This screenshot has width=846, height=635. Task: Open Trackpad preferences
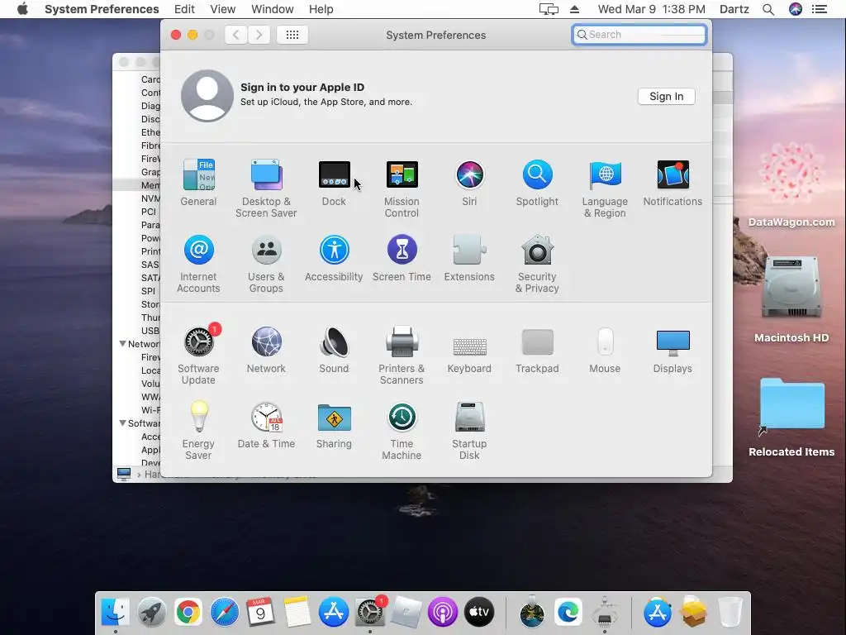click(537, 350)
